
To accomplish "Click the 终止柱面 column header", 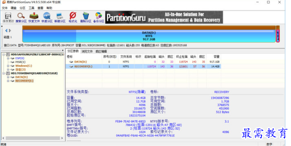I will tap(182, 57).
